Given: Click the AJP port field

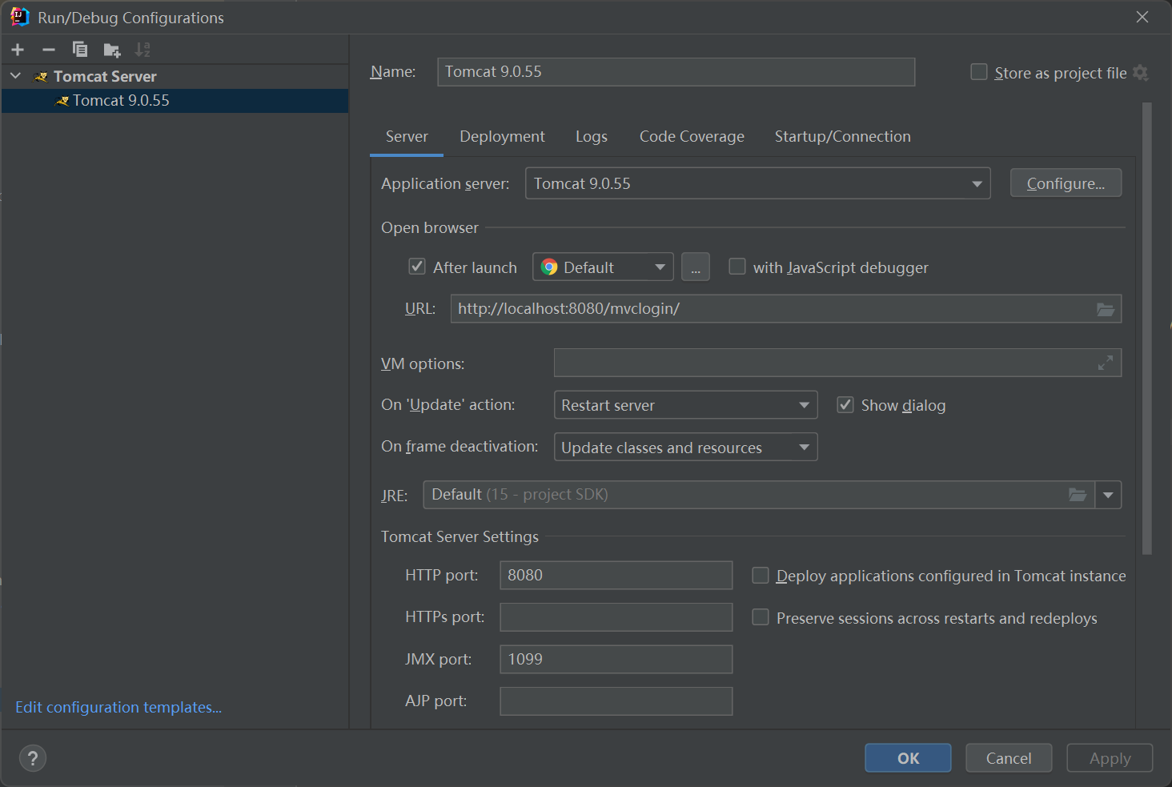Looking at the screenshot, I should pyautogui.click(x=616, y=701).
